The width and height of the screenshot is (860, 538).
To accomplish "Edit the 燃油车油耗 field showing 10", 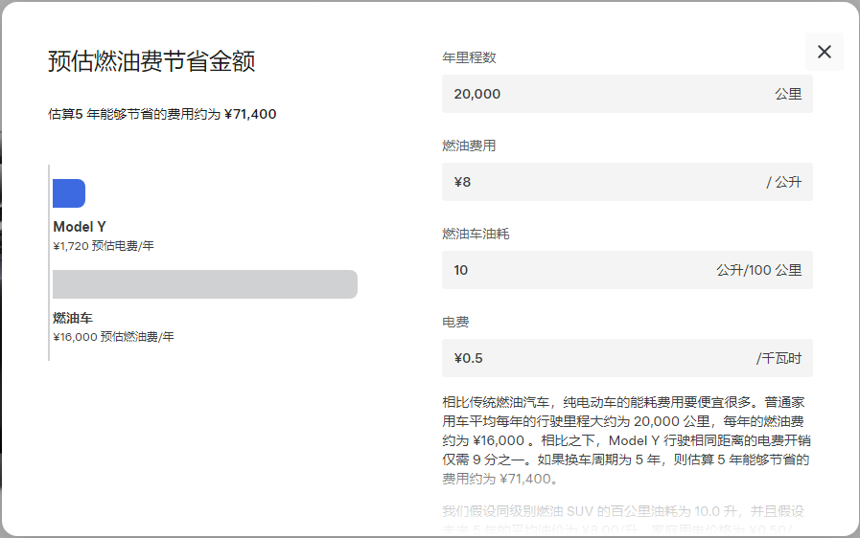I will point(627,270).
